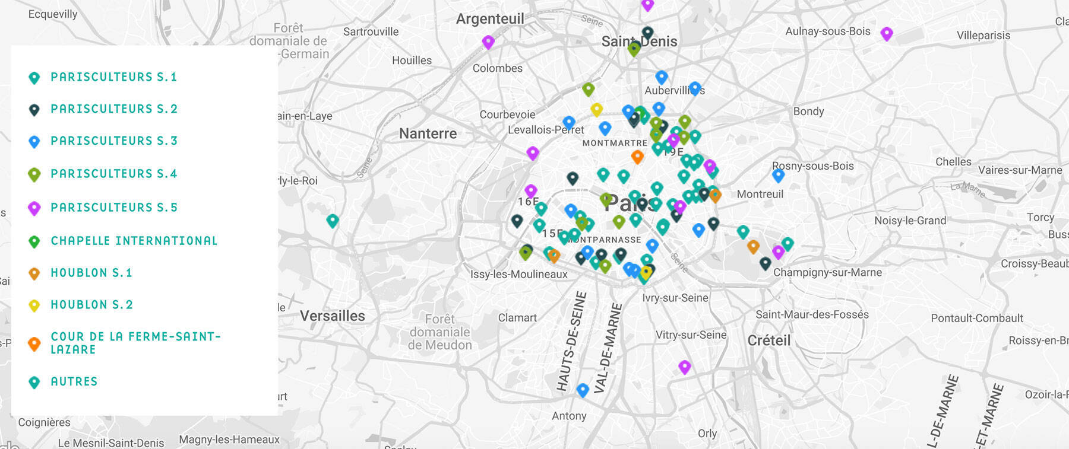1069x449 pixels.
Task: Choose Parisculteurs S.4 in the legend
Action: pyautogui.click(x=114, y=174)
